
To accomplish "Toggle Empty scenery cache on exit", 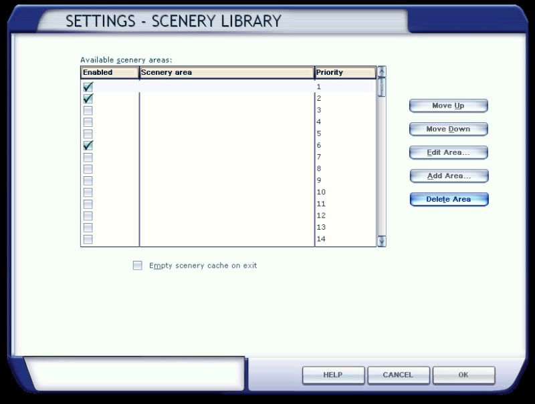I will pos(138,265).
